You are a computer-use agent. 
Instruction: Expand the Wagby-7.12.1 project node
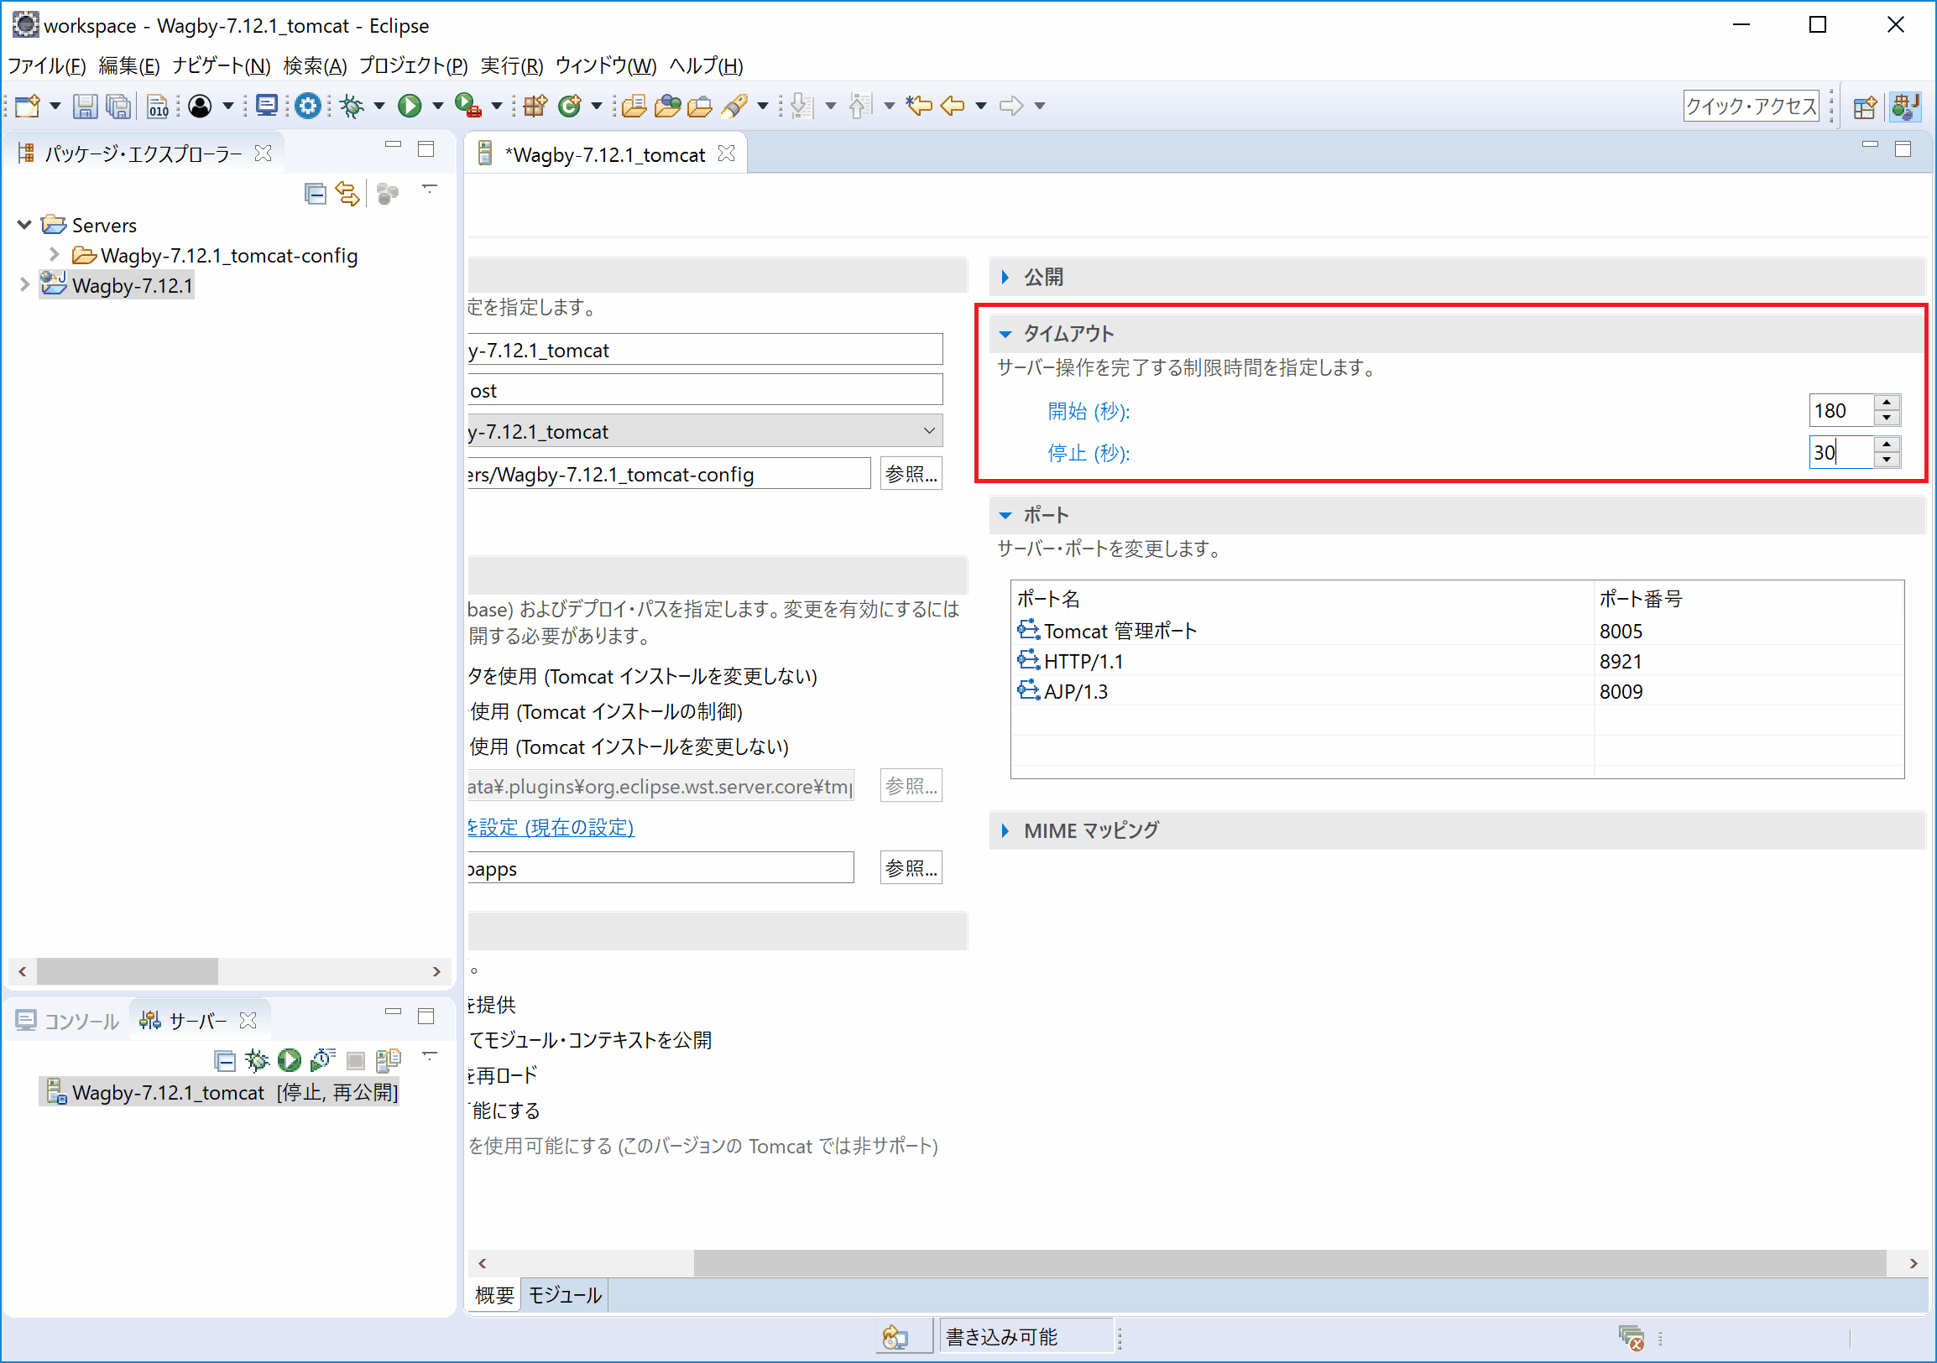[x=24, y=285]
